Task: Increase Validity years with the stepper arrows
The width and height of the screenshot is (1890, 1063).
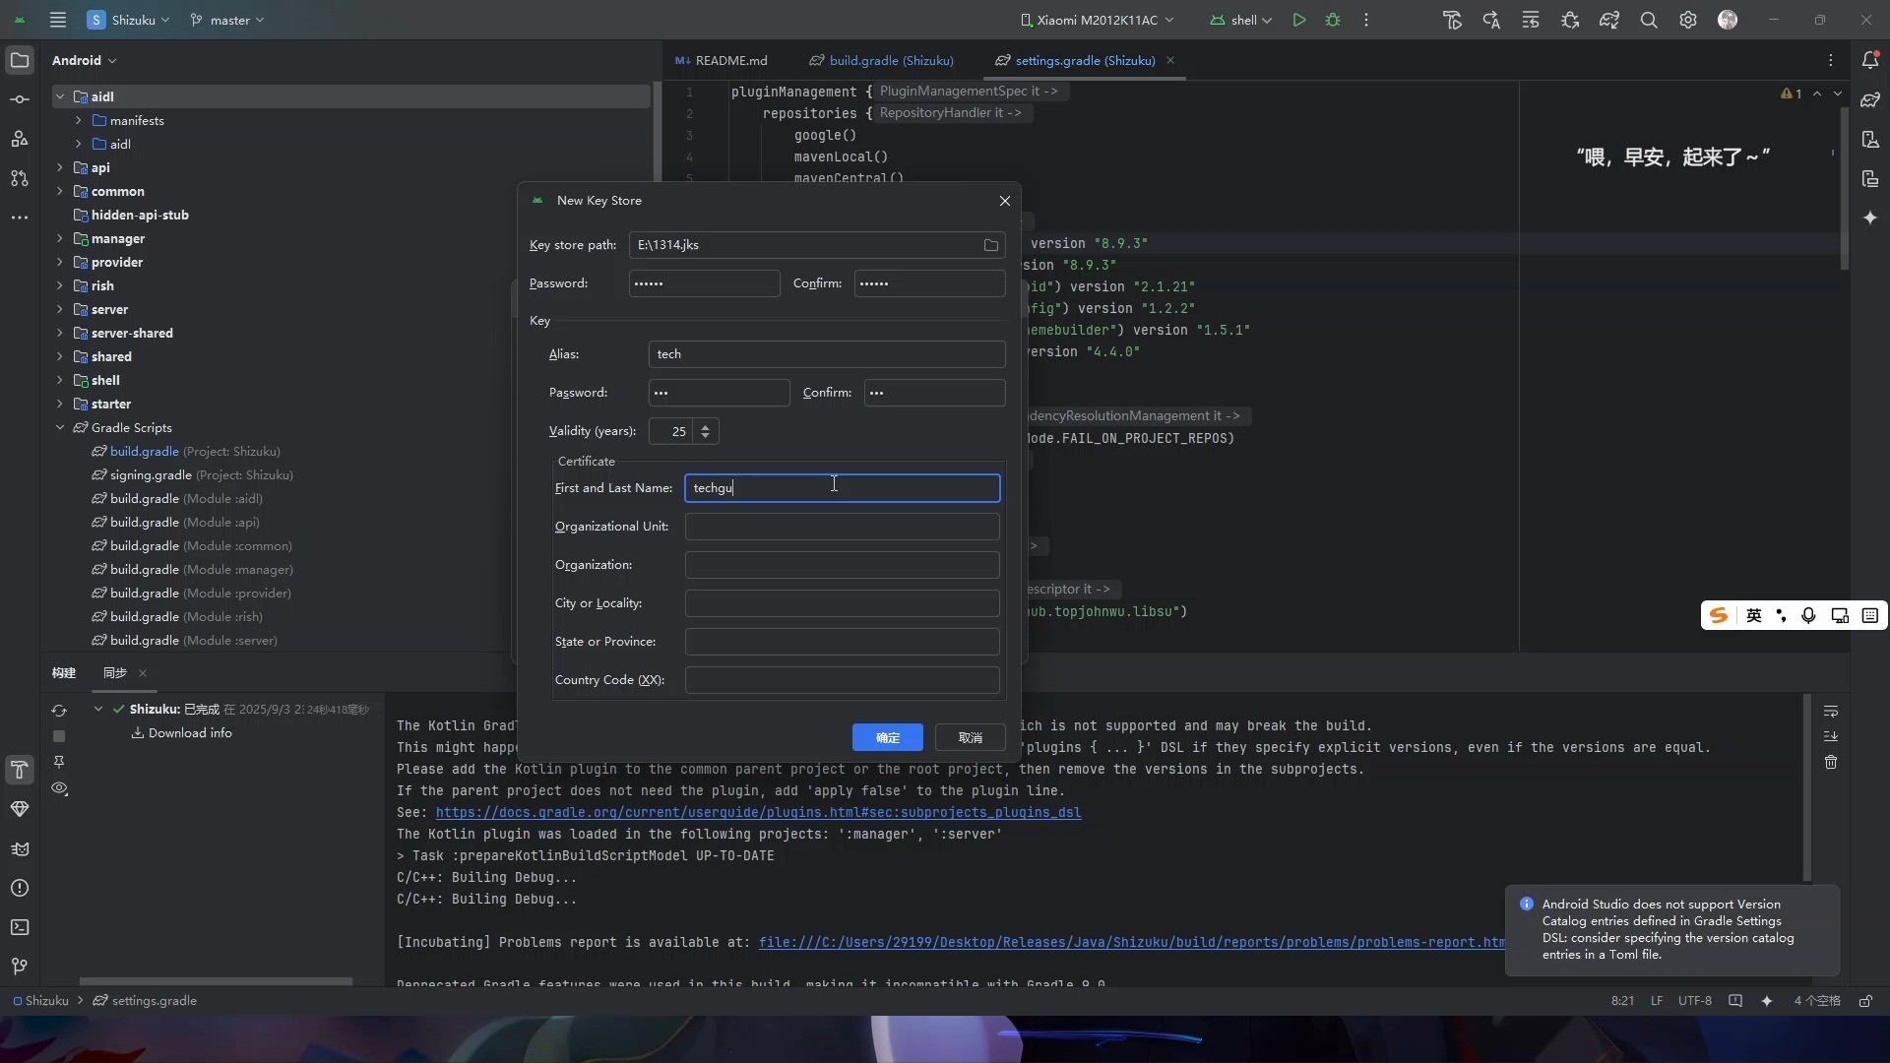Action: tap(707, 427)
